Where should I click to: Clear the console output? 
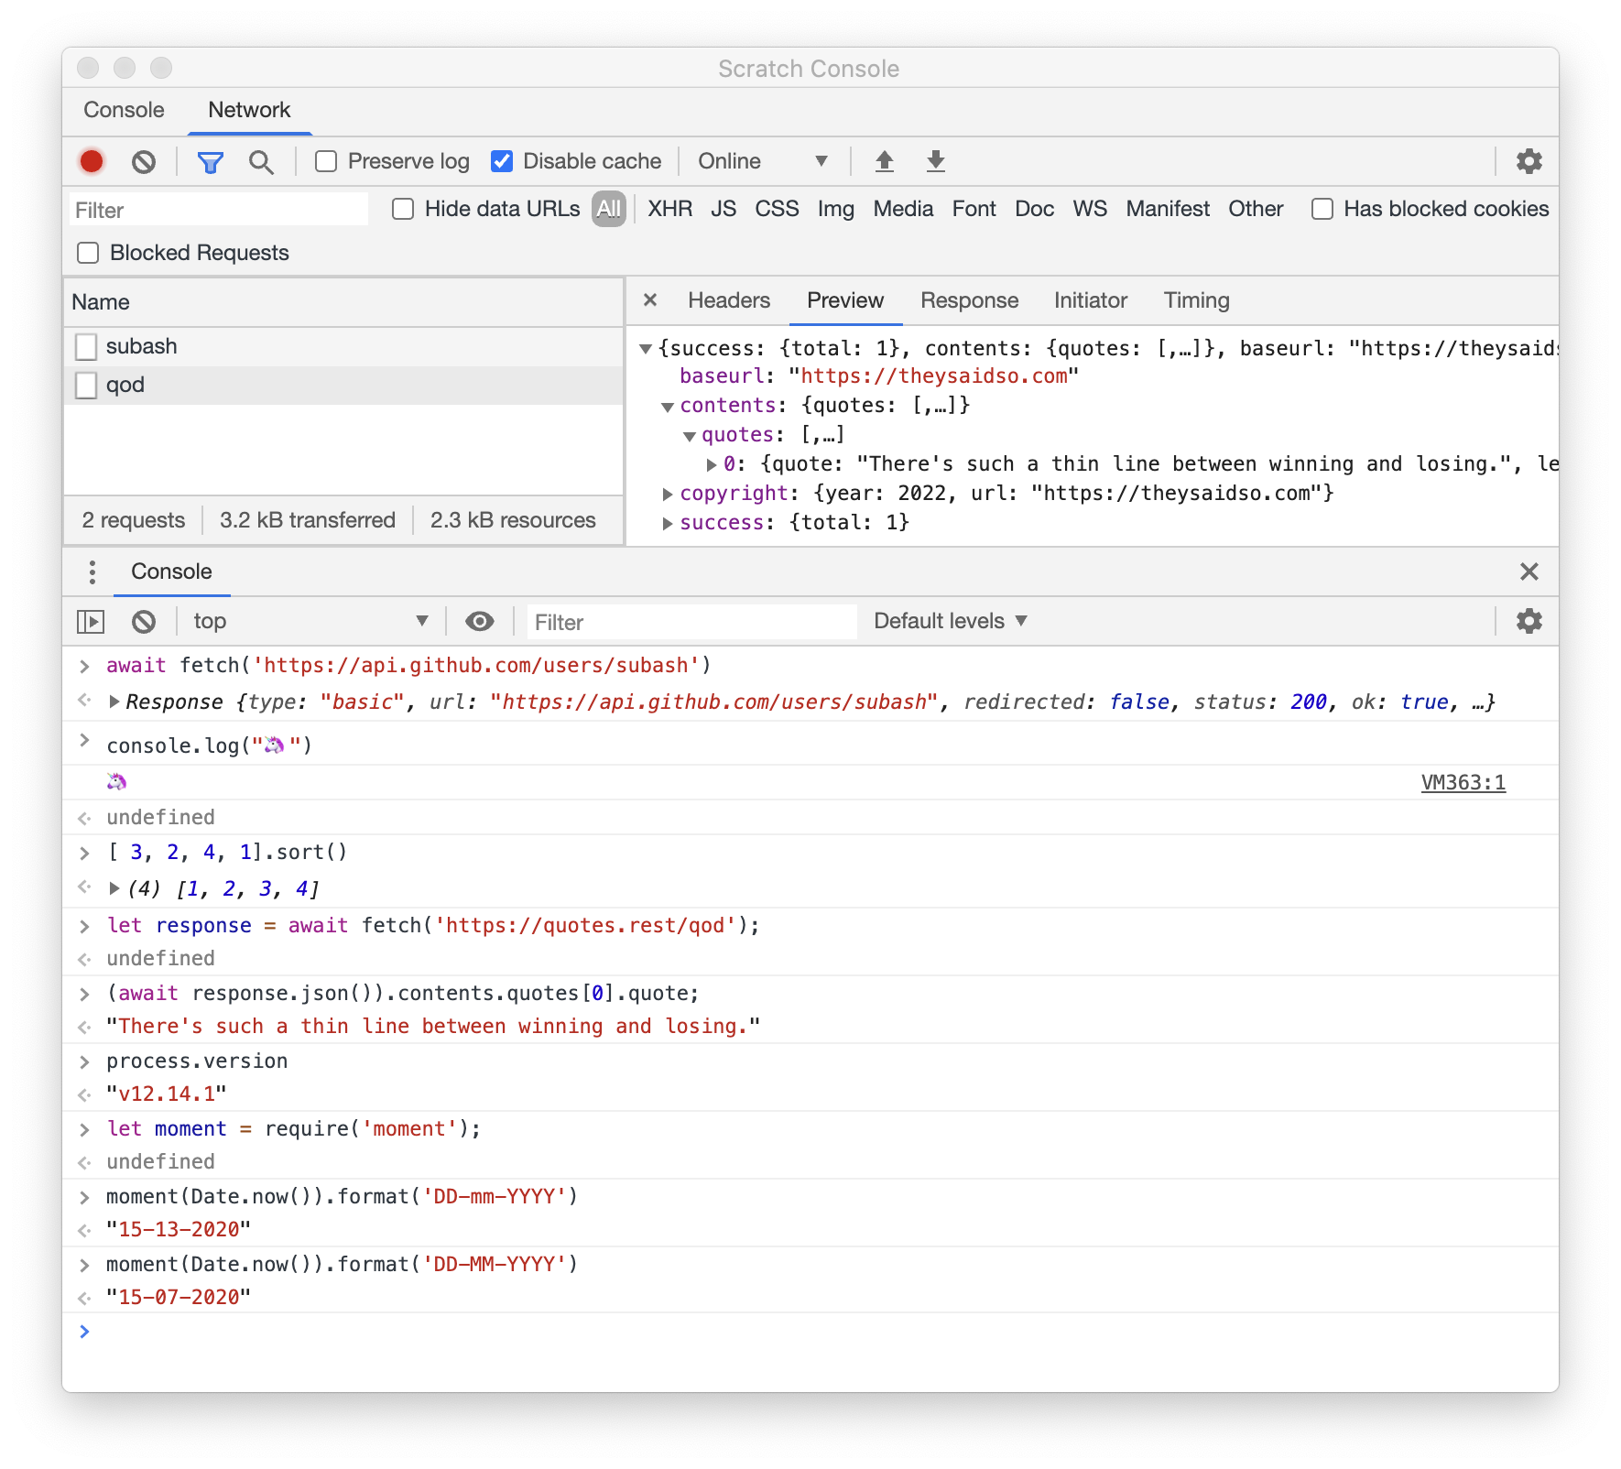pos(144,621)
